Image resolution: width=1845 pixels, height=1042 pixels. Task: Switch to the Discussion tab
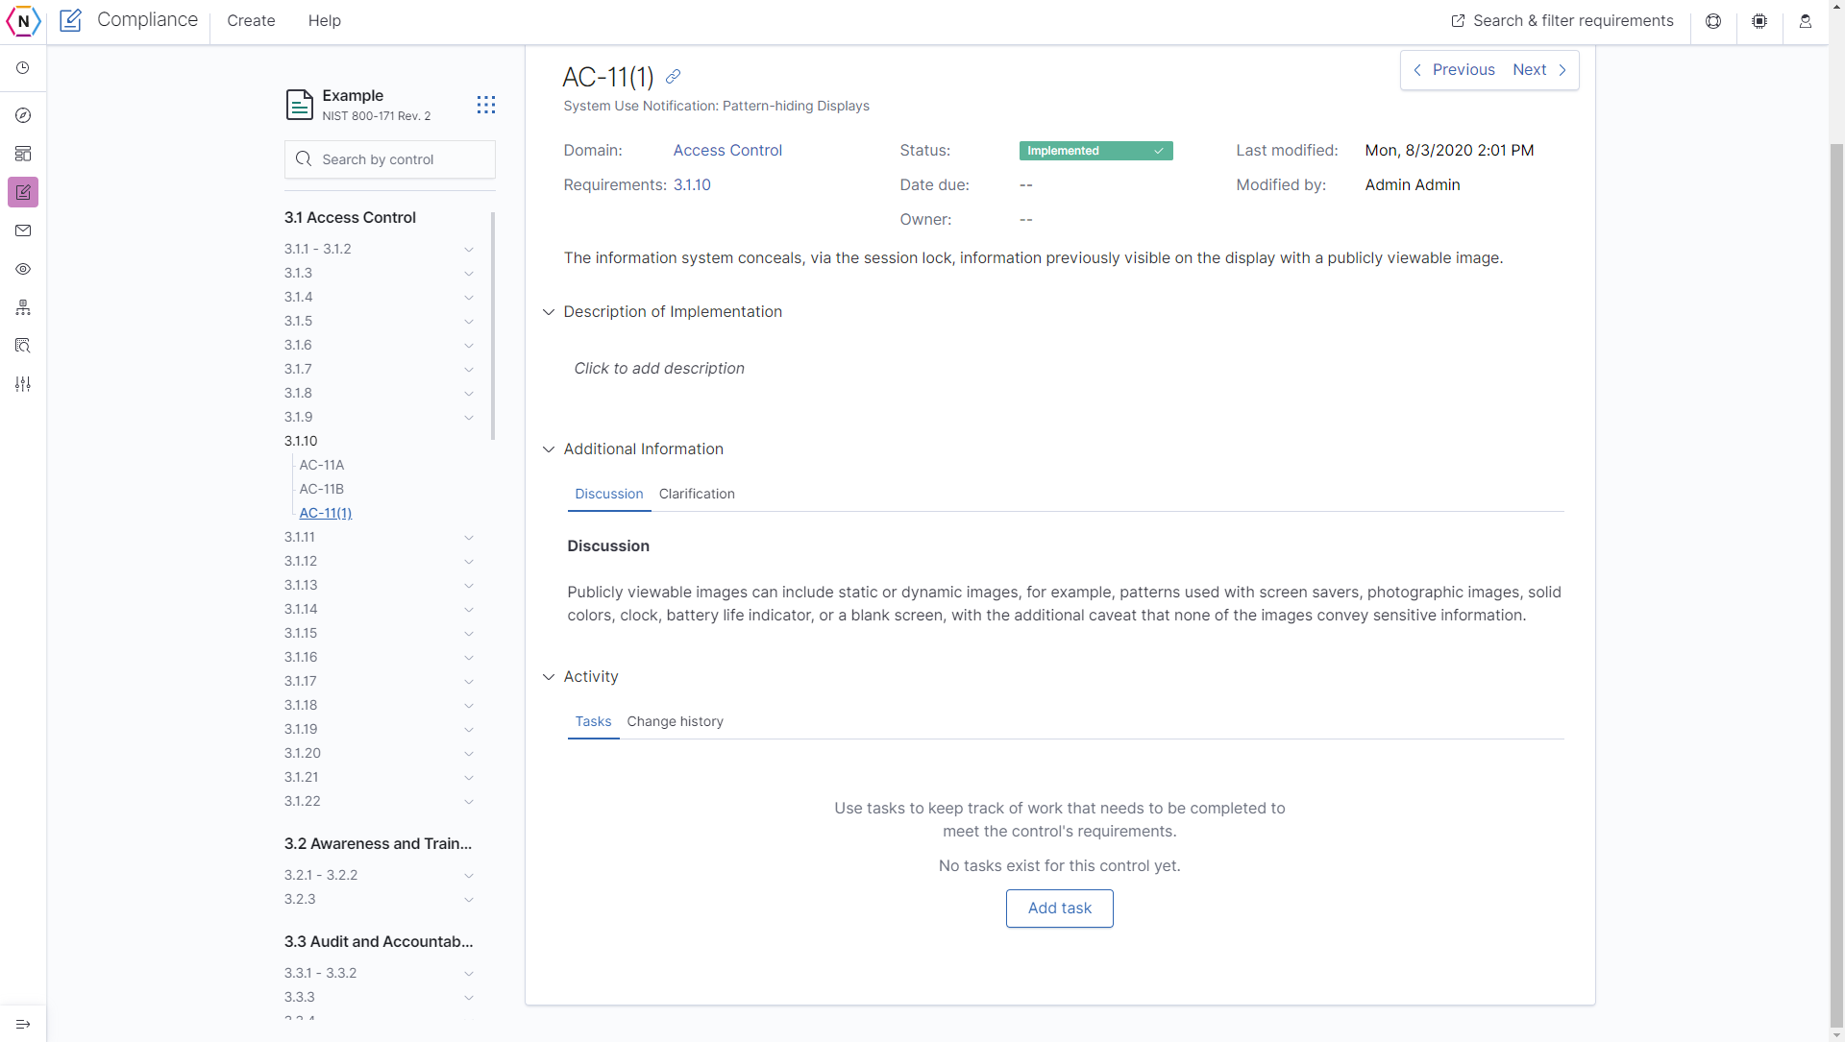[609, 494]
